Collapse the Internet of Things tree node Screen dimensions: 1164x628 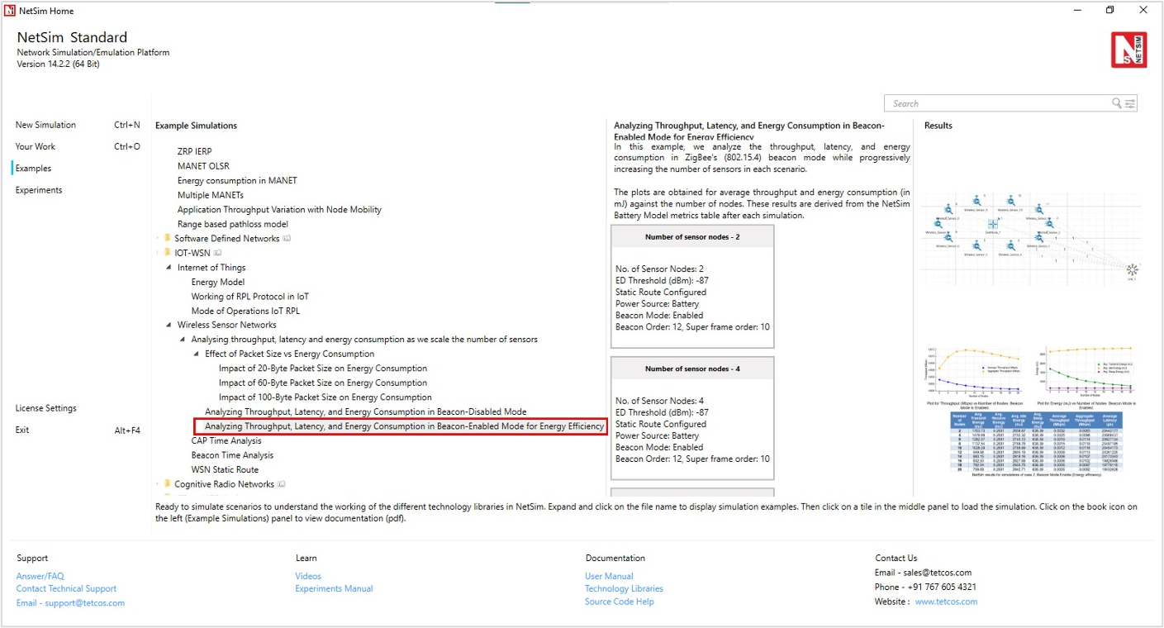[x=169, y=268]
